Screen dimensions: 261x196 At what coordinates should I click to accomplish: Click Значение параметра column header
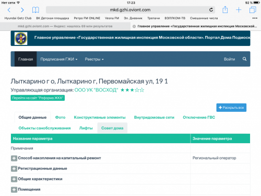(x=220, y=139)
